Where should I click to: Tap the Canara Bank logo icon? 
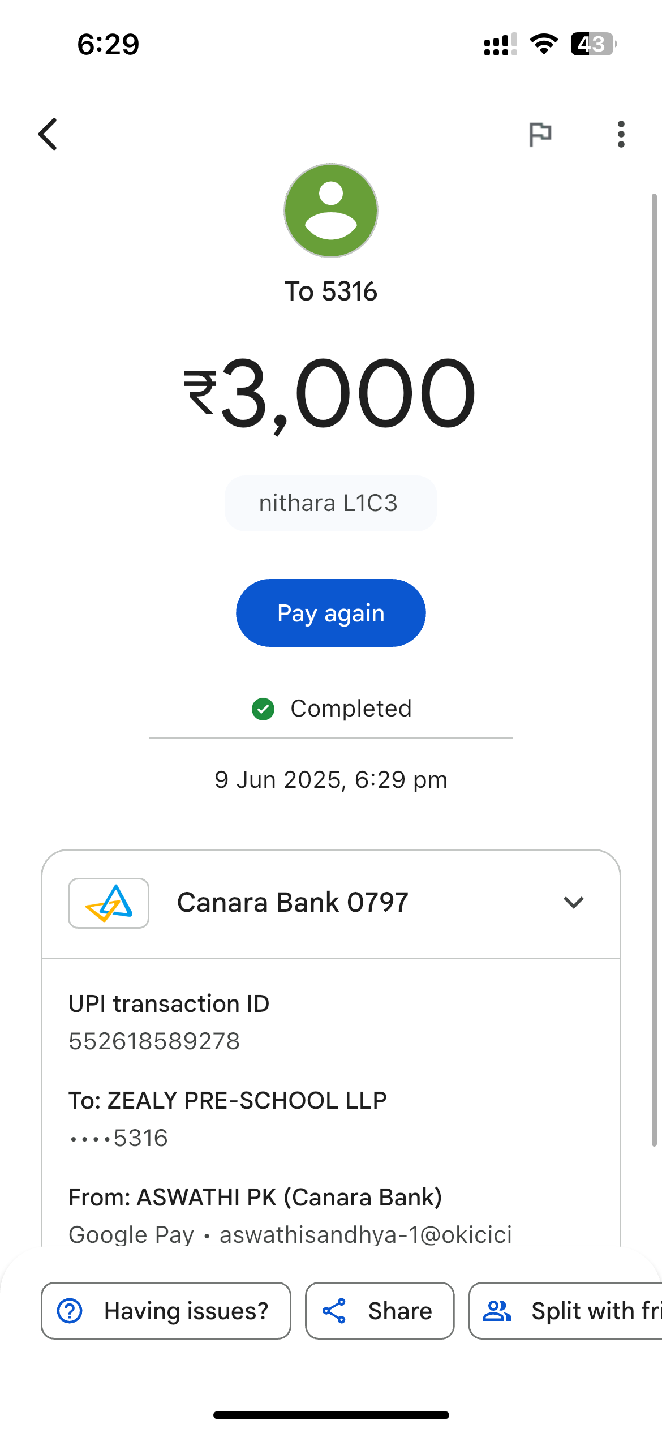pyautogui.click(x=109, y=903)
